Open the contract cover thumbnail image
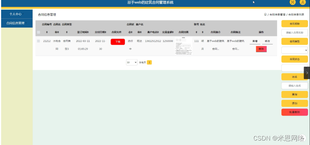The image size is (310, 145). (x=184, y=46)
